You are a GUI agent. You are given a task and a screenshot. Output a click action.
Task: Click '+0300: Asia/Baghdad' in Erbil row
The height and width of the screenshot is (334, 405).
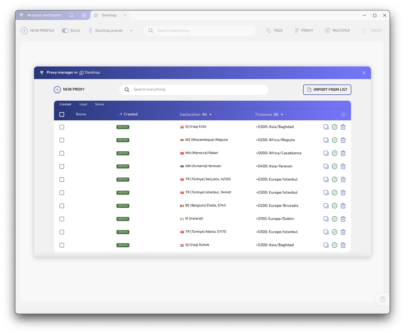(x=275, y=127)
